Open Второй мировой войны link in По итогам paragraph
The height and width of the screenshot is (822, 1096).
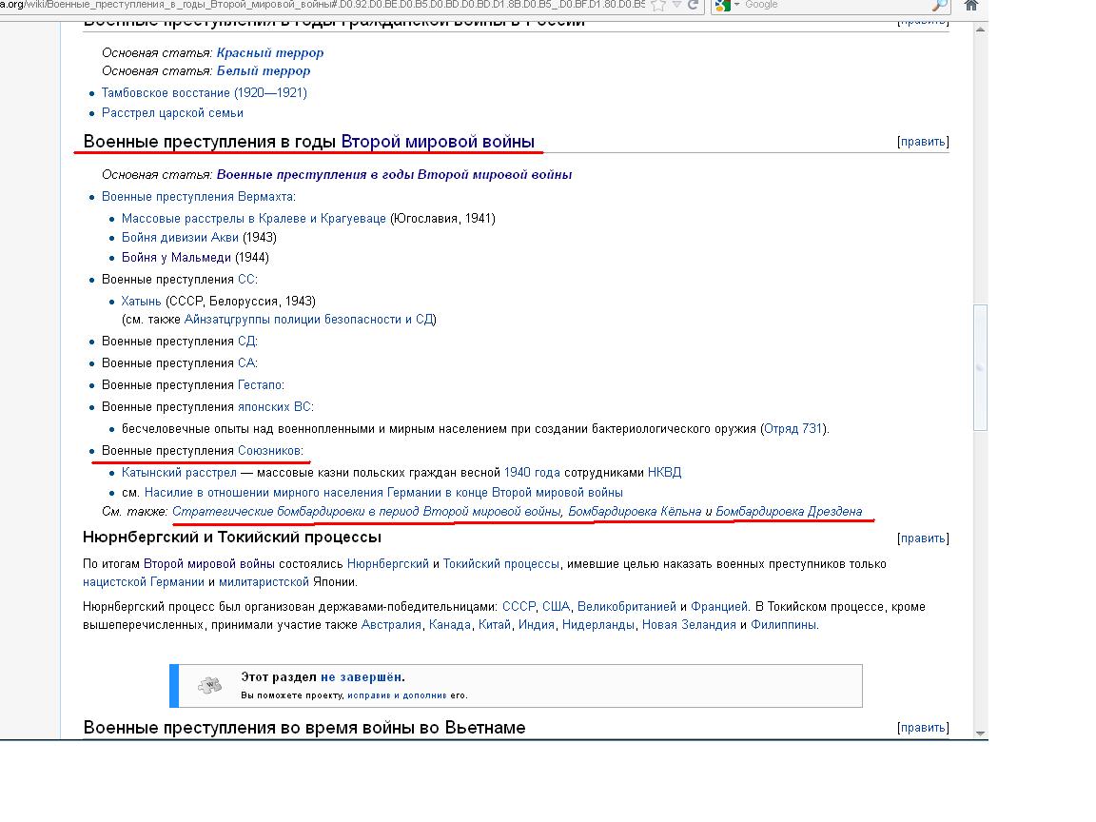(209, 563)
